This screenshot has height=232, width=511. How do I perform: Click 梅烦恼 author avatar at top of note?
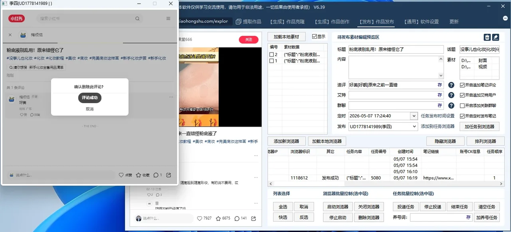click(x=23, y=35)
